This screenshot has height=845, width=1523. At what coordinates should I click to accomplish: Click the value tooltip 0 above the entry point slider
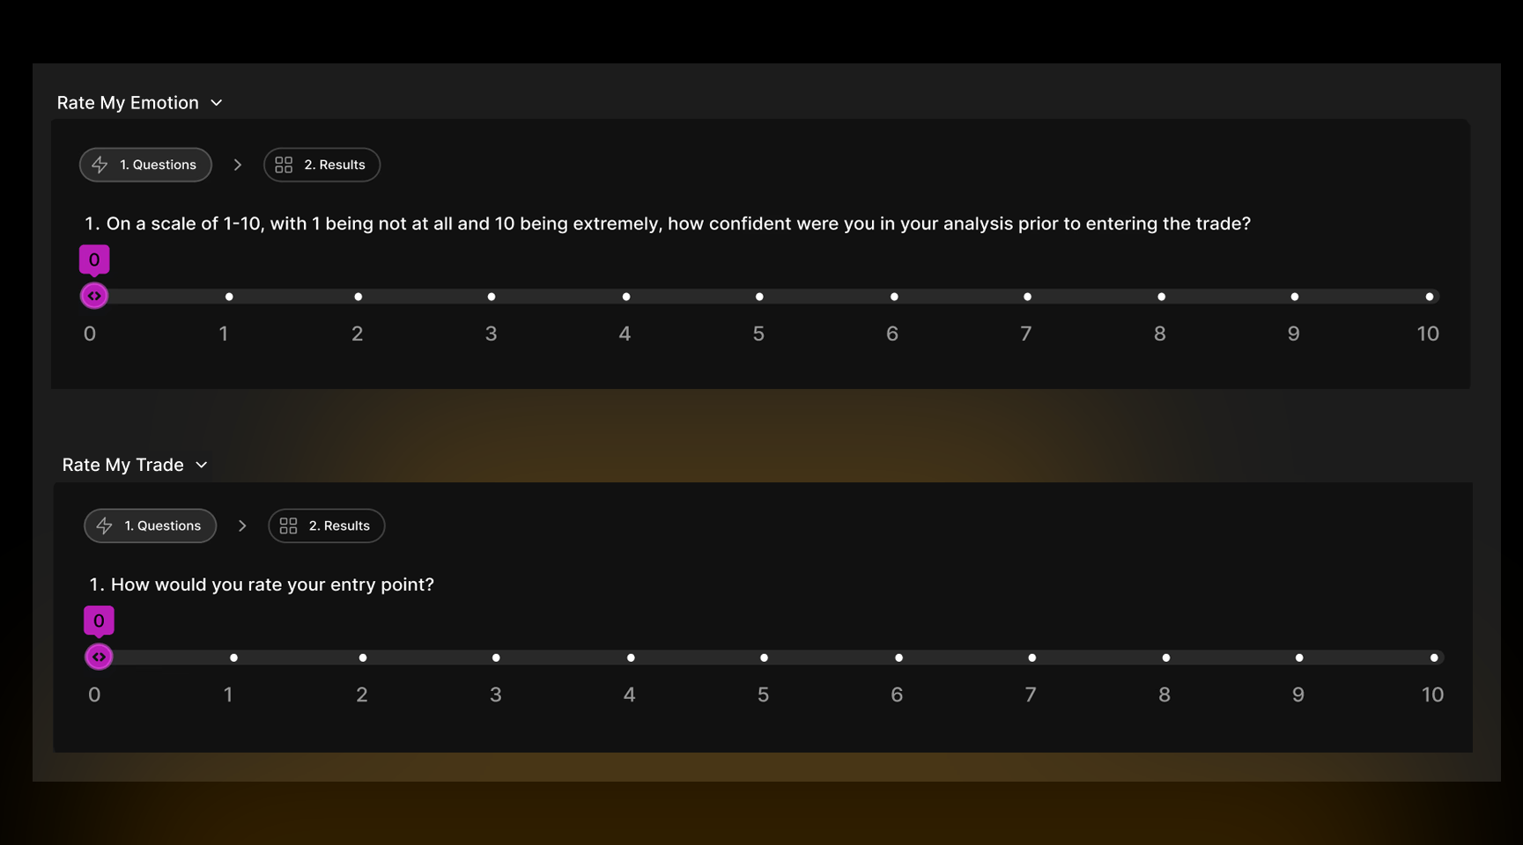99,620
